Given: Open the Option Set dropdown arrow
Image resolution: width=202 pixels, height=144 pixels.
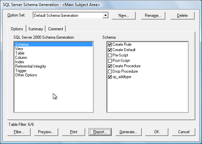Looking at the screenshot, I should (x=105, y=15).
